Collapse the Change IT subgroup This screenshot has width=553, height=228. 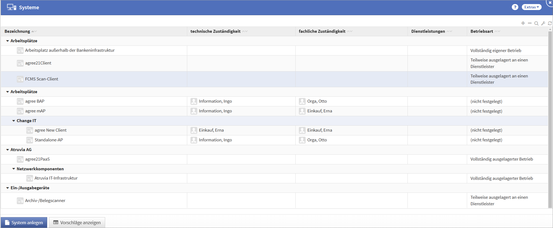pyautogui.click(x=14, y=121)
